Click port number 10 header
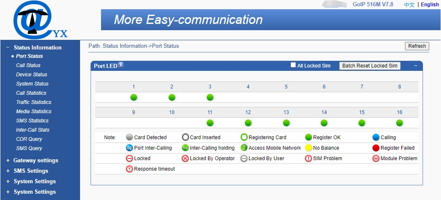441x200 pixels. (172, 112)
